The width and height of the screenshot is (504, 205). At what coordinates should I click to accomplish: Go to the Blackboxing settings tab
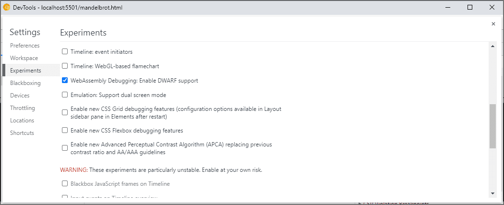[25, 83]
